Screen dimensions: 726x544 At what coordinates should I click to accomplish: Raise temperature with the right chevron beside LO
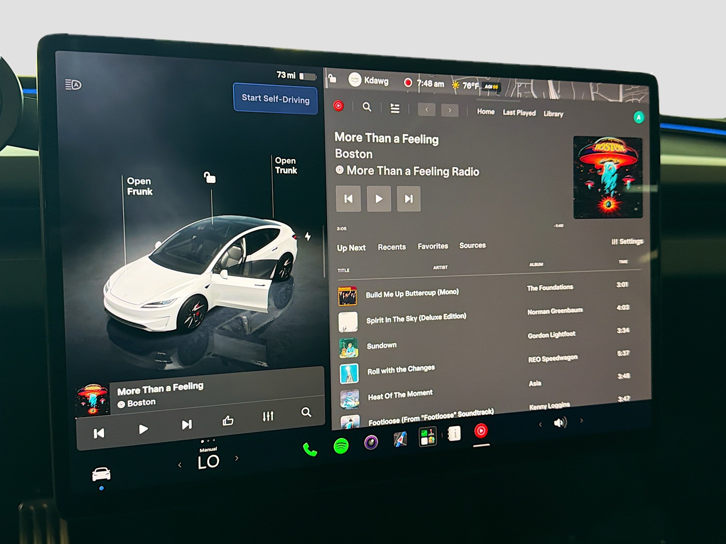point(237,458)
